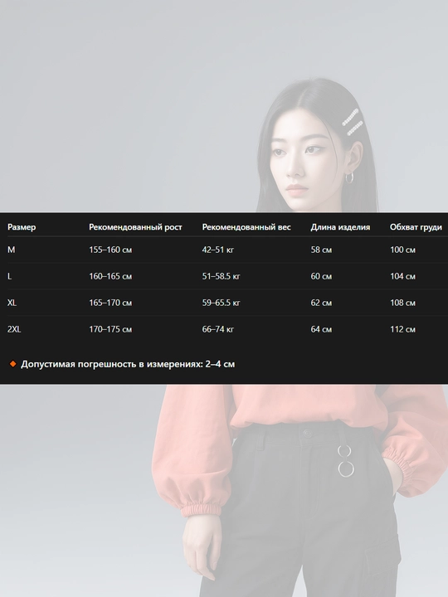Click the hoop earring on the model
Screen dimensions: 448x597
click(x=349, y=177)
